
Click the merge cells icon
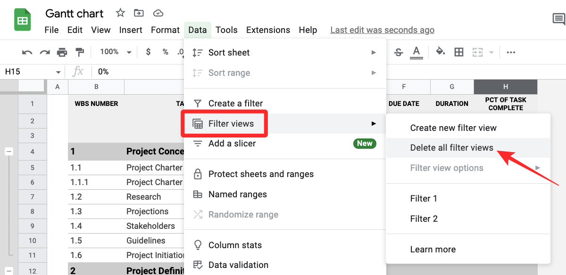point(478,52)
